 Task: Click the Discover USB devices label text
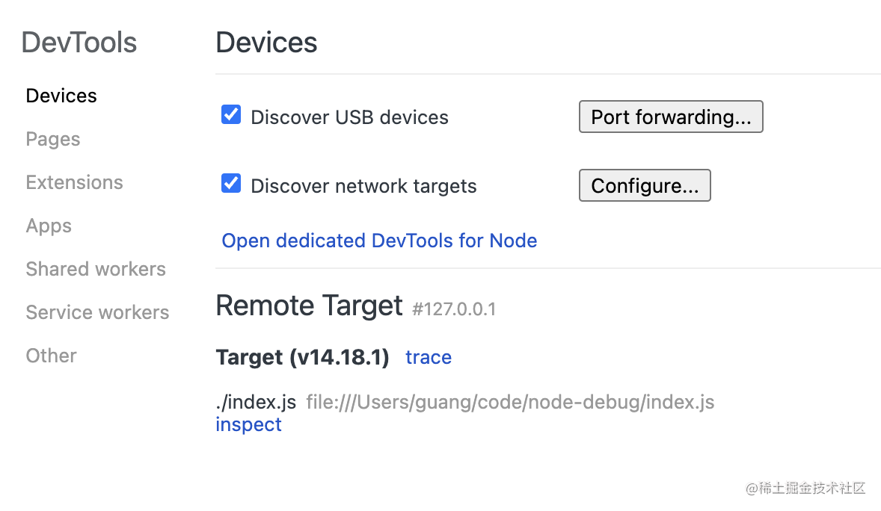349,117
